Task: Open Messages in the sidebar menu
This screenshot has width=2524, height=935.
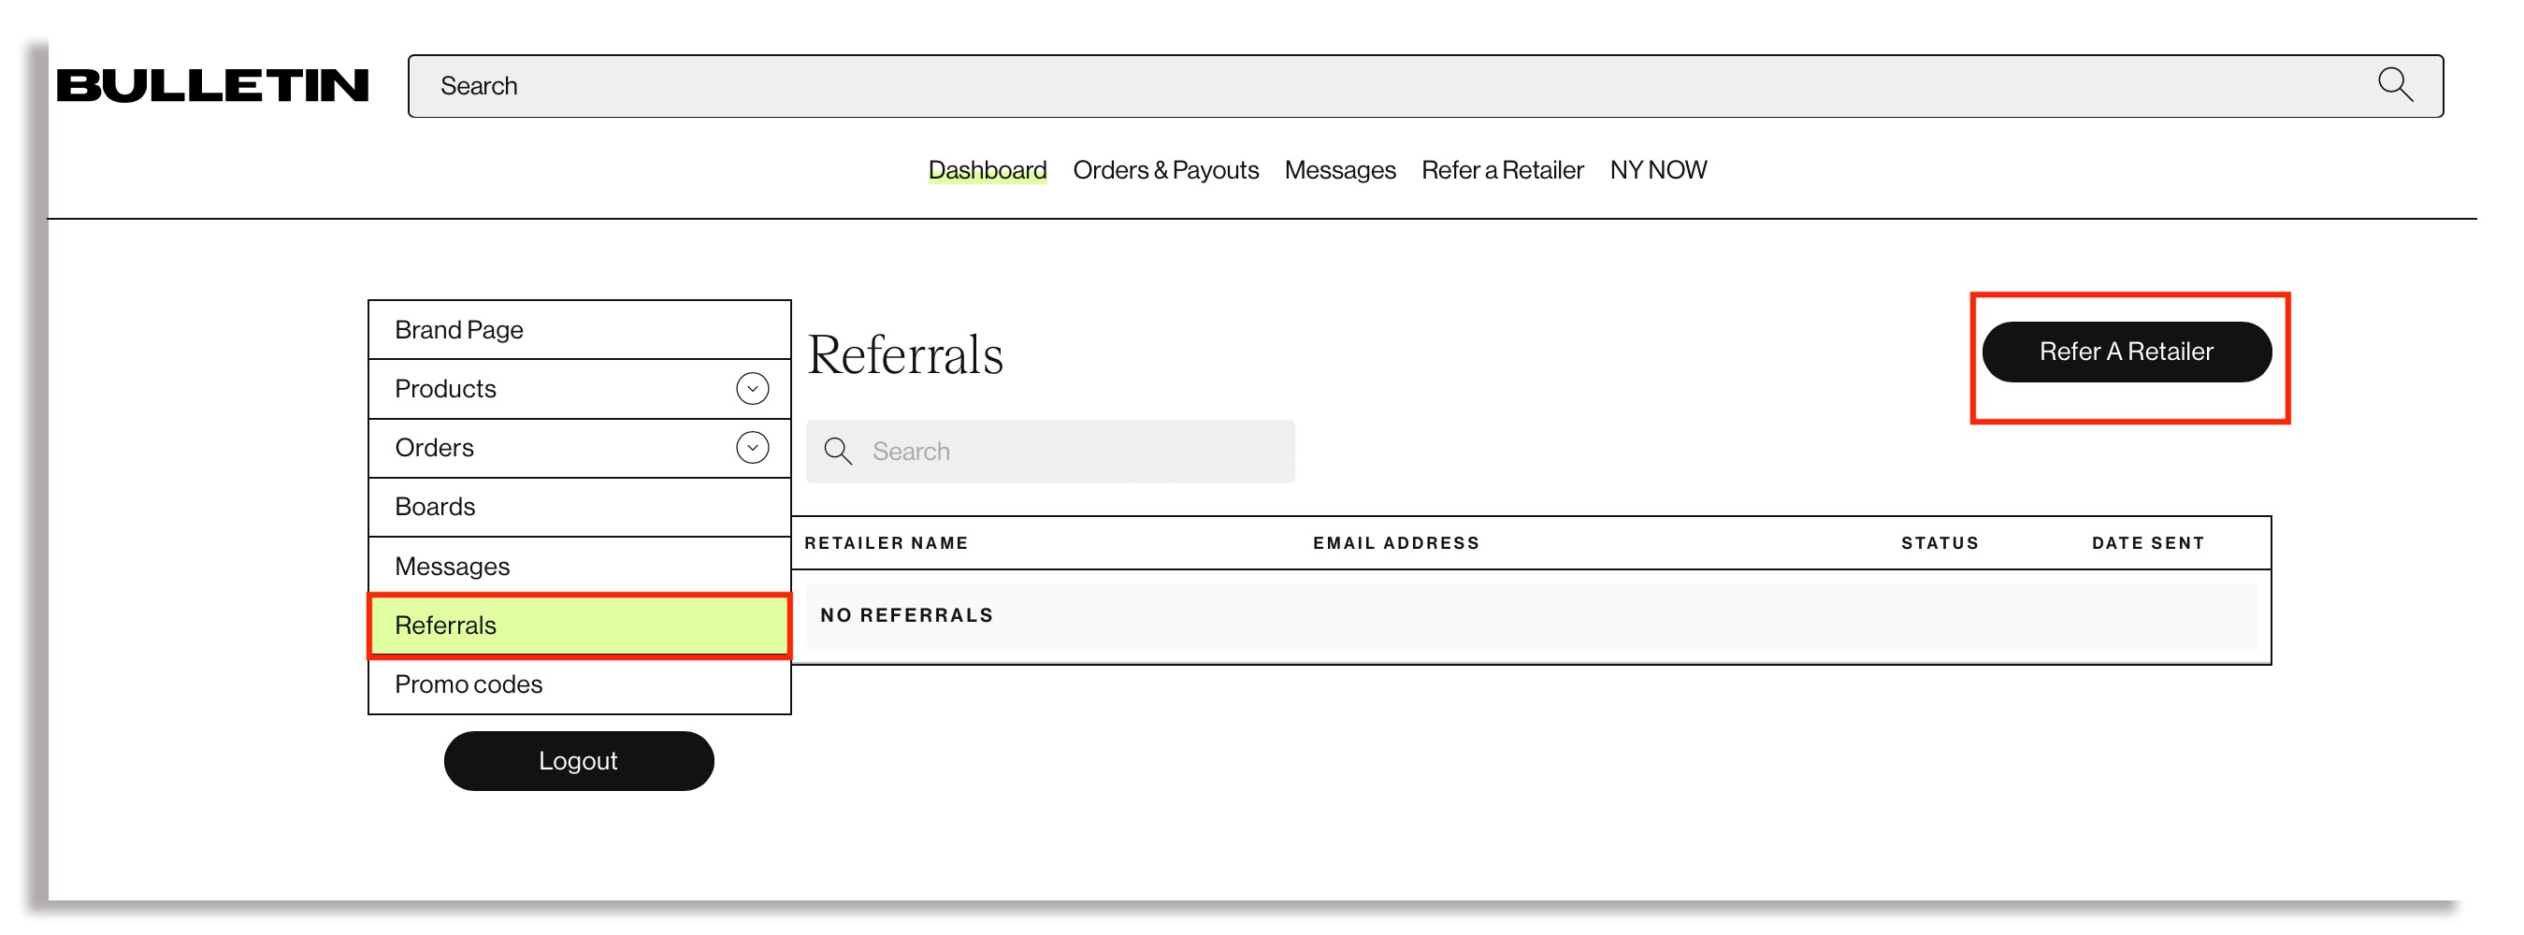Action: pyautogui.click(x=452, y=567)
